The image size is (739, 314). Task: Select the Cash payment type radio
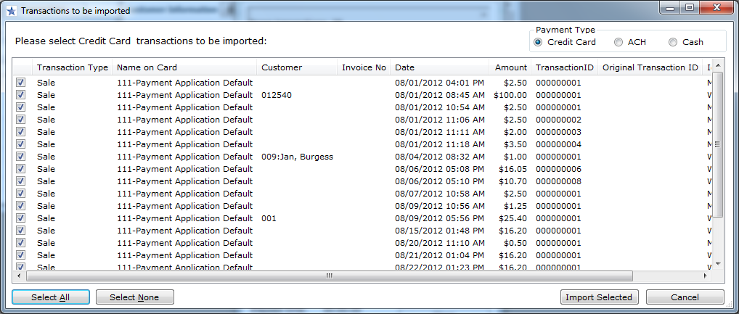pos(673,42)
